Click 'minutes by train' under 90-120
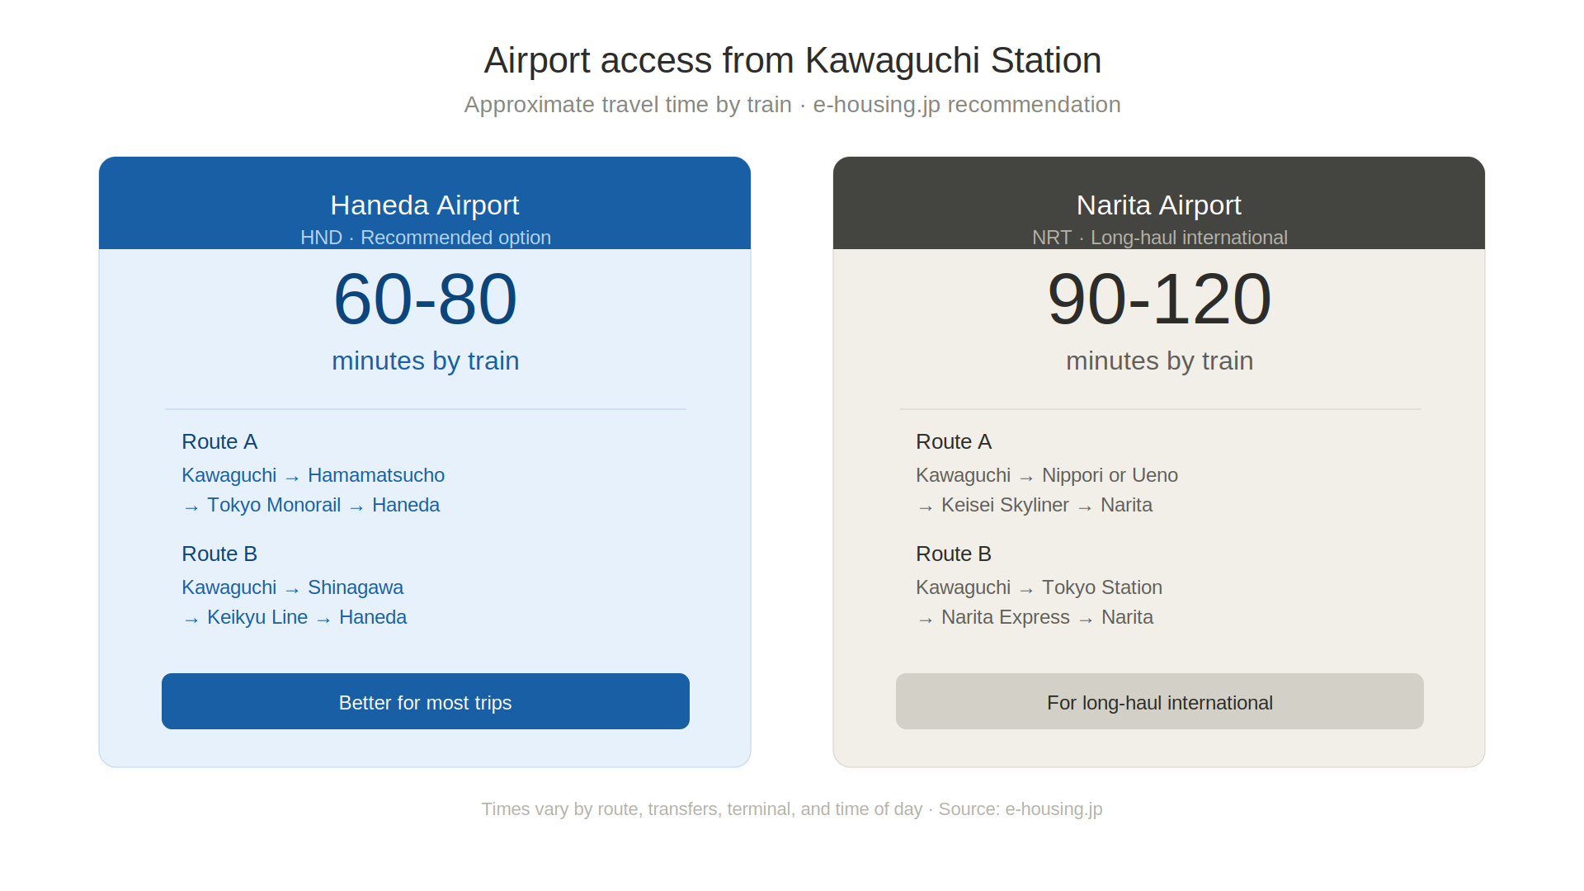 1160,361
